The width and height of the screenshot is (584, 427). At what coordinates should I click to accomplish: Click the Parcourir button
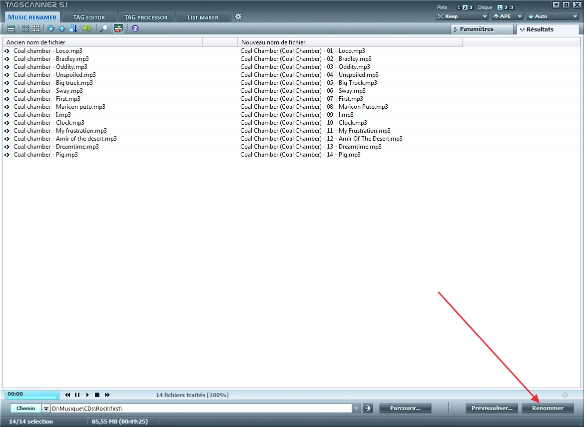point(405,408)
